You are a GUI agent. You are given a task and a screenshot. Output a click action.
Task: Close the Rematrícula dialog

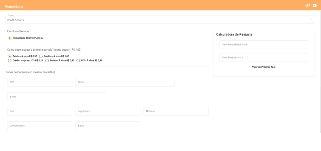[315, 6]
